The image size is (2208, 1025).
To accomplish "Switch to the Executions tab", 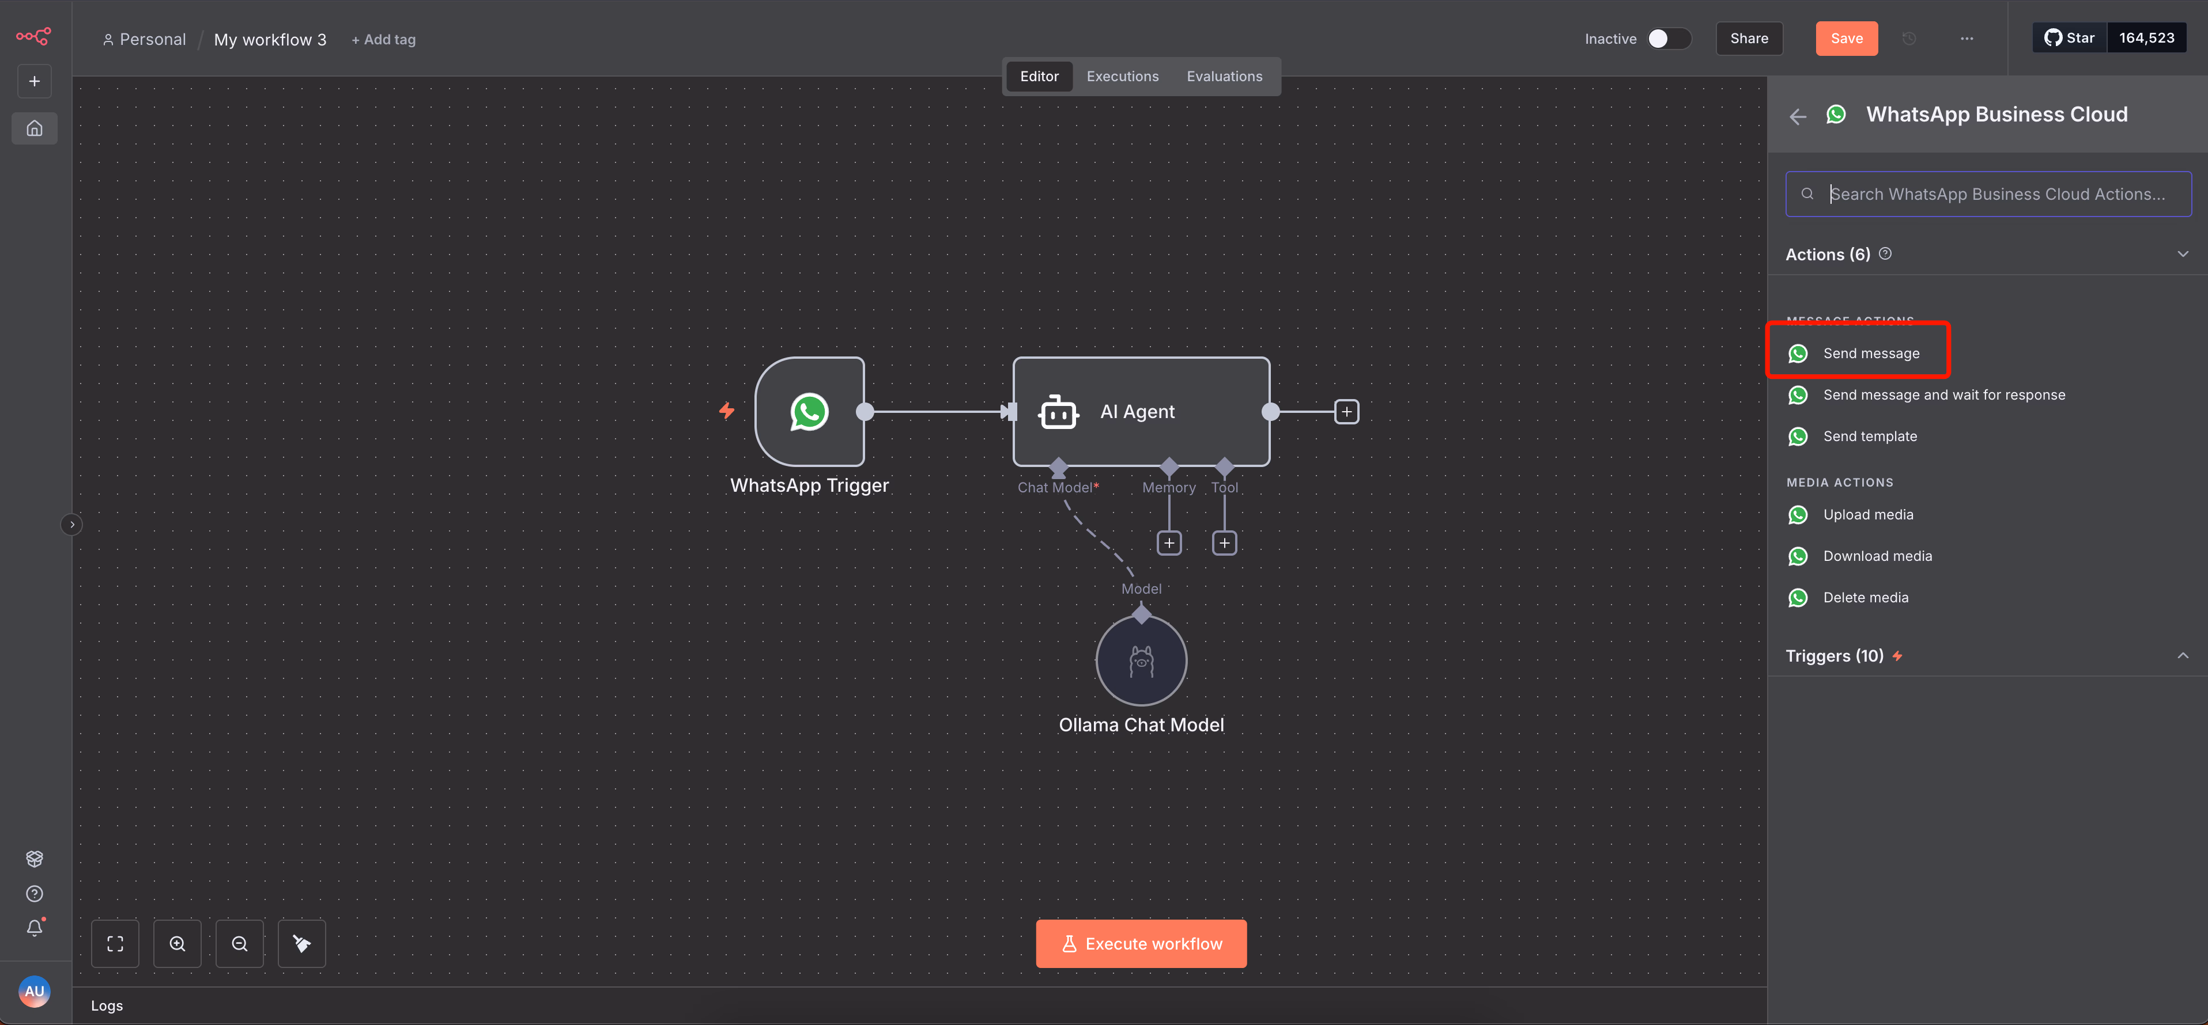I will [1122, 76].
